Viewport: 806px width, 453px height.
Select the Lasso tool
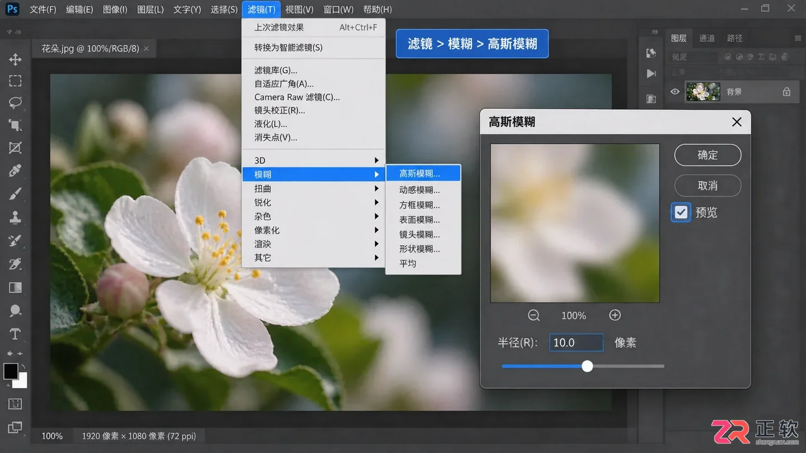click(x=15, y=103)
